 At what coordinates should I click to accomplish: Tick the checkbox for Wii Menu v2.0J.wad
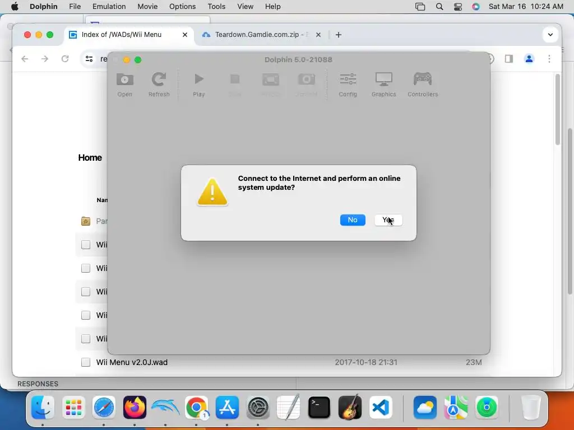click(86, 362)
